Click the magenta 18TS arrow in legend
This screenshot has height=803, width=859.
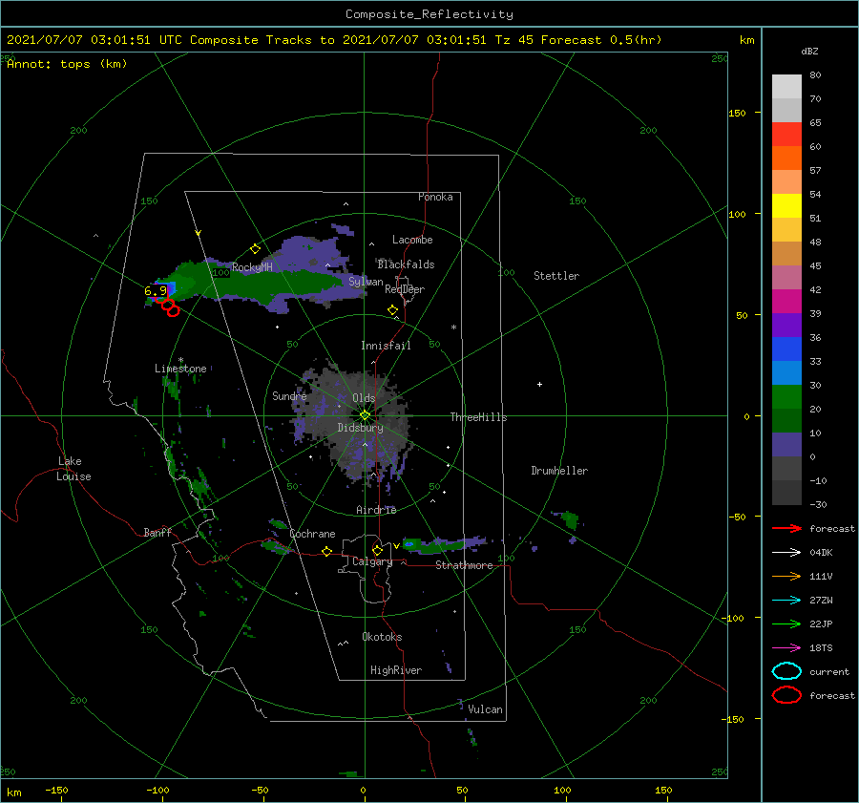click(786, 648)
